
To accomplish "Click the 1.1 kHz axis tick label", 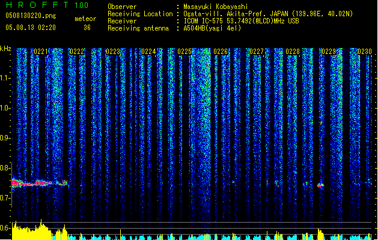I will 5,78.
